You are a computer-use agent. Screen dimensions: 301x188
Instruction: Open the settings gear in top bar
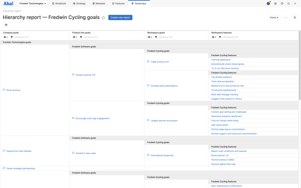coord(275,4)
